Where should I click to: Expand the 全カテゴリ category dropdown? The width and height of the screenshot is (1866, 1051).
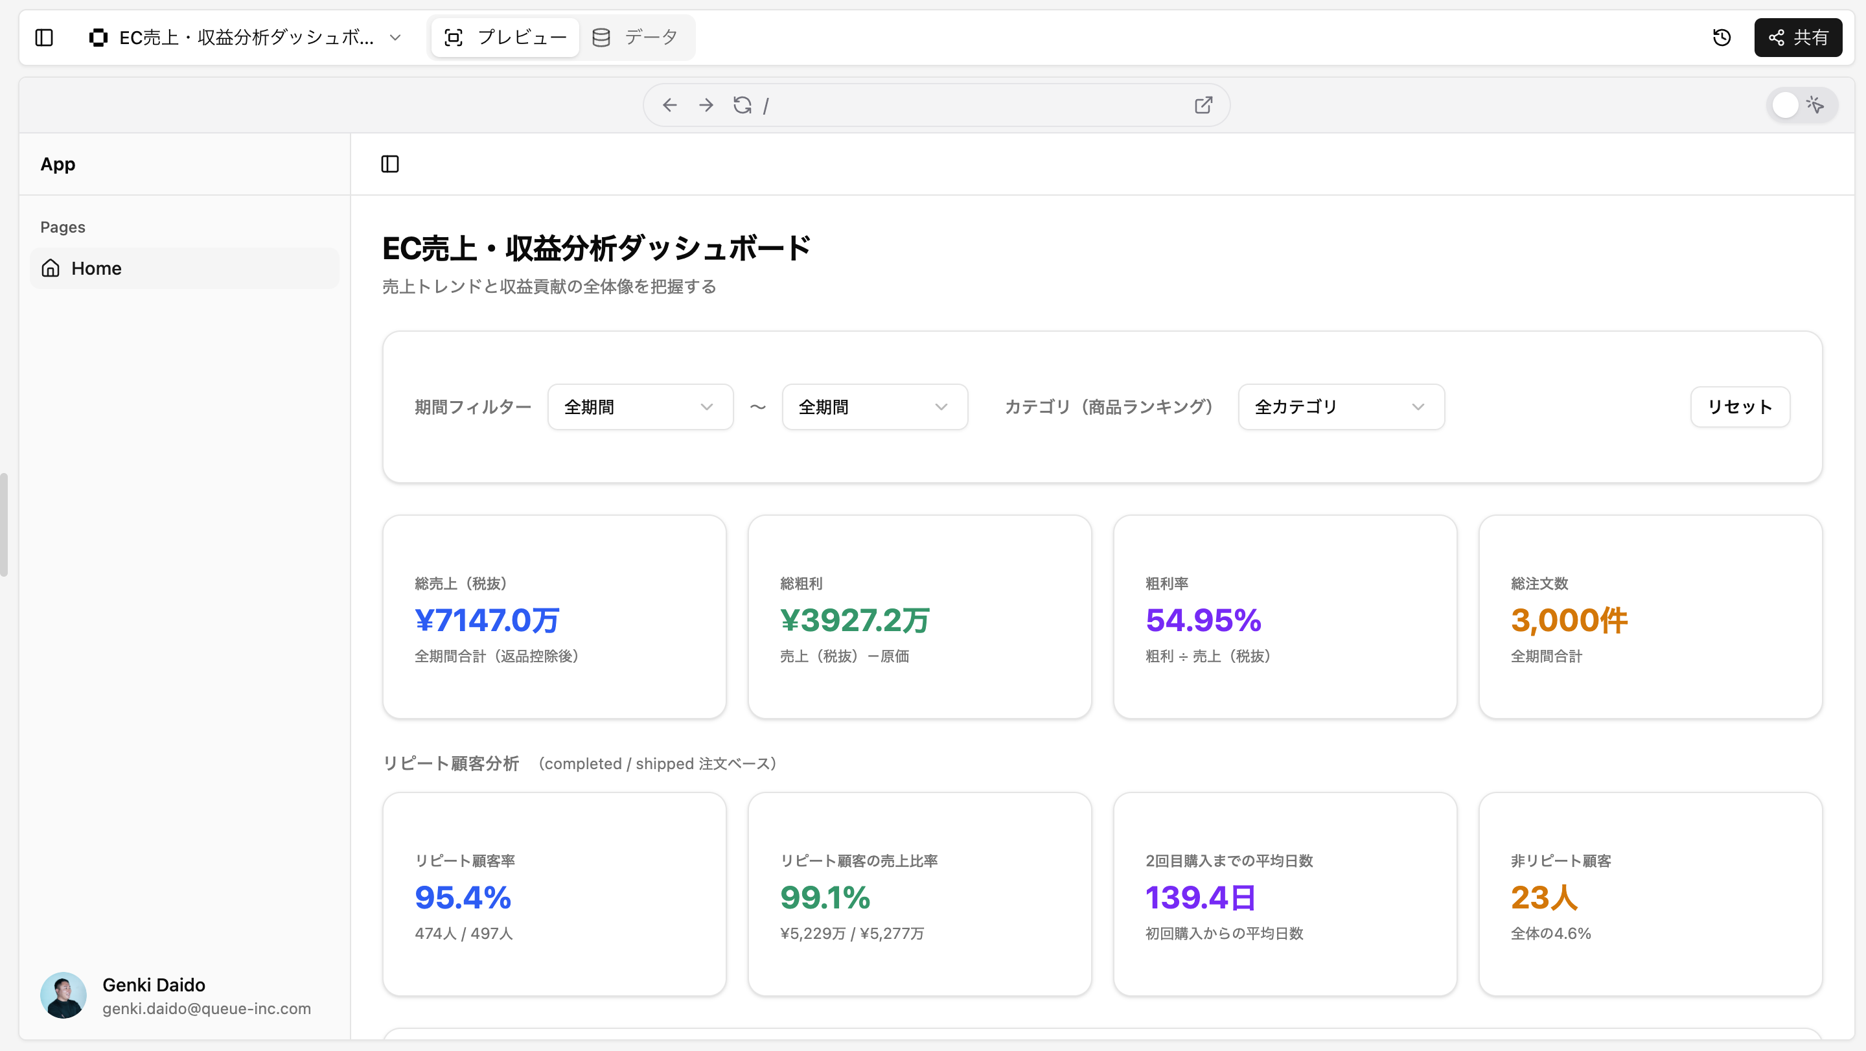pyautogui.click(x=1341, y=407)
